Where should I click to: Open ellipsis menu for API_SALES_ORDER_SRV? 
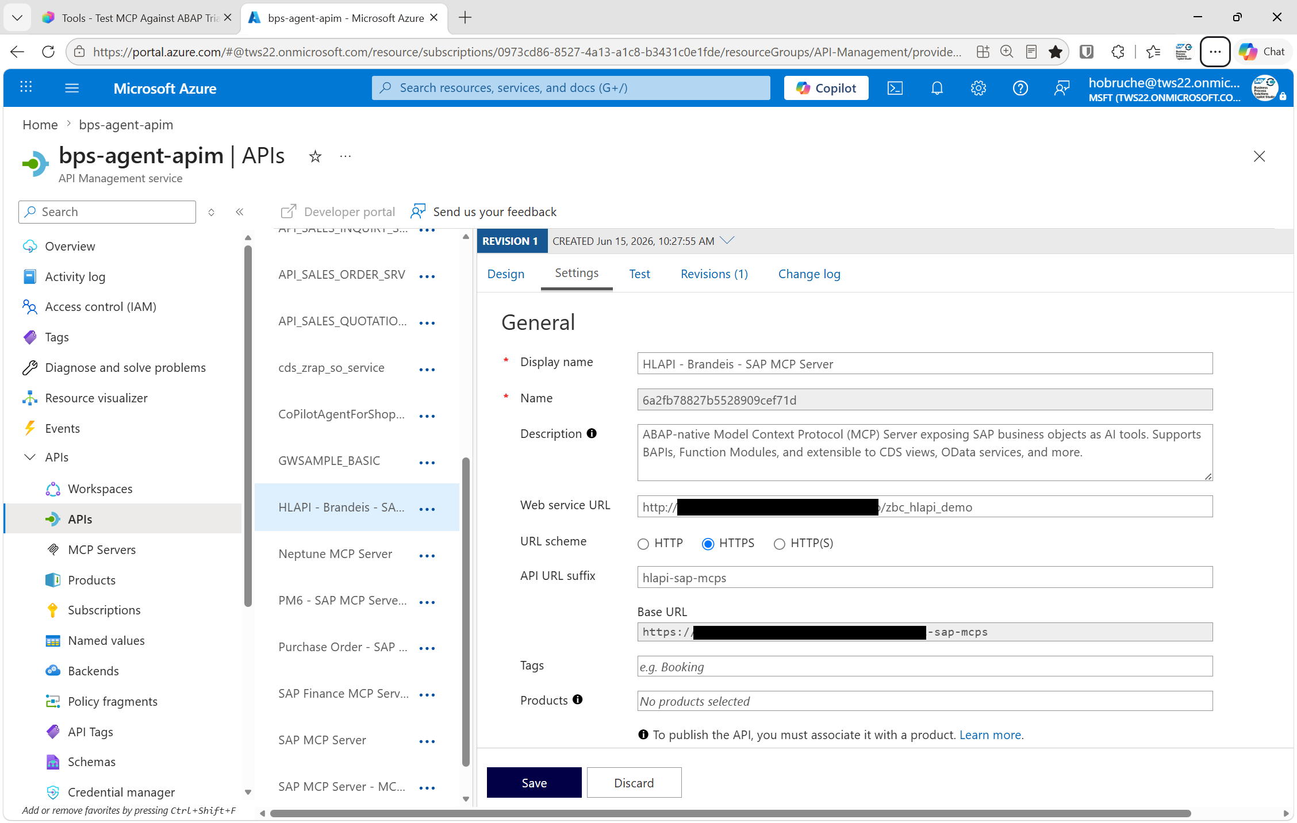coord(427,276)
